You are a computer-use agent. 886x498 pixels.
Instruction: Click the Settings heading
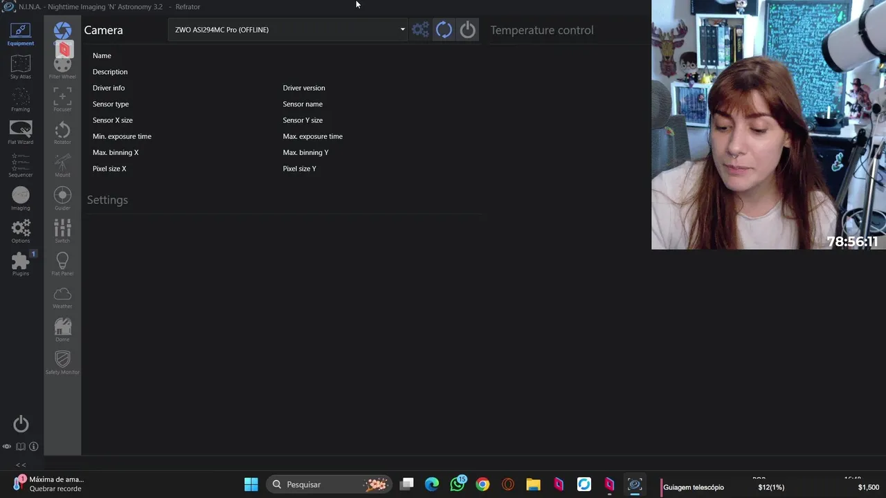[107, 200]
